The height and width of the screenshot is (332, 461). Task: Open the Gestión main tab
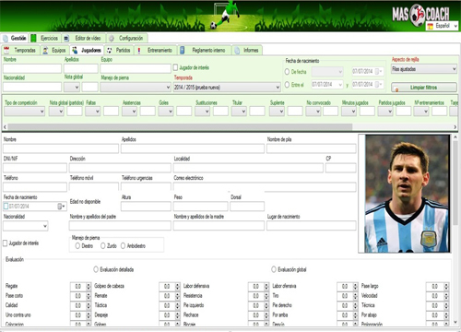[x=15, y=38]
